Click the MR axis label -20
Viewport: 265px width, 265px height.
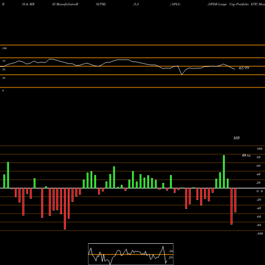coord(259,200)
